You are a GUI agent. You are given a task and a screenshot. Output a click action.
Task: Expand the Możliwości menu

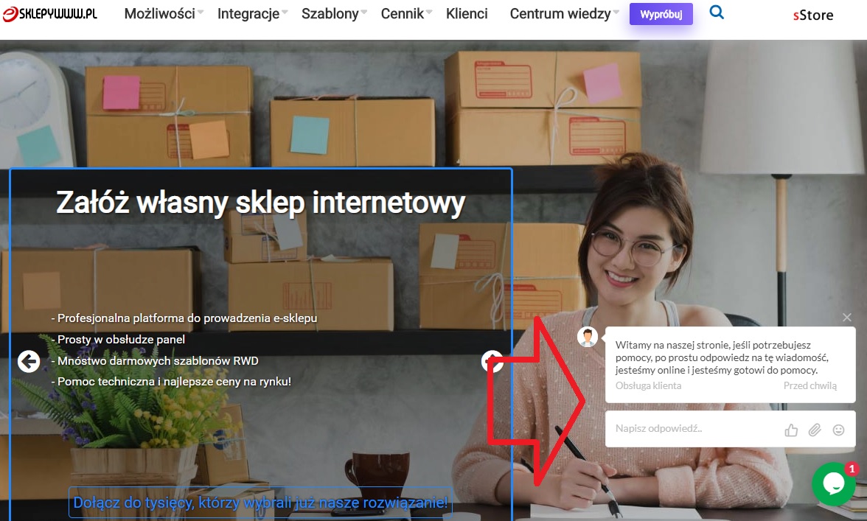click(164, 14)
